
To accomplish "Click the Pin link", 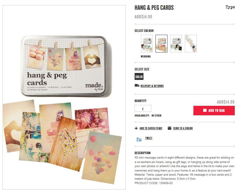I will (x=139, y=139).
